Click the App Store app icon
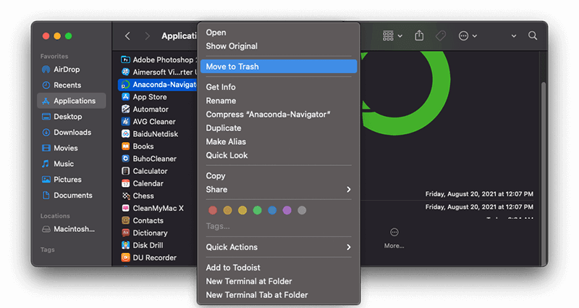The height and width of the screenshot is (308, 579). (125, 97)
